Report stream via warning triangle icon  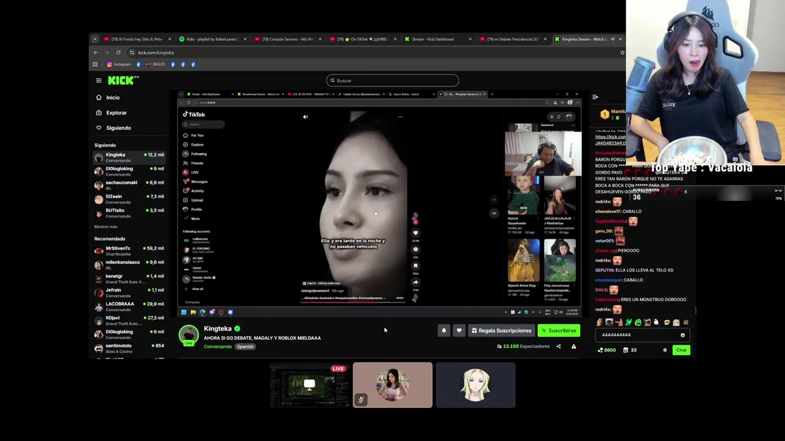pyautogui.click(x=573, y=347)
